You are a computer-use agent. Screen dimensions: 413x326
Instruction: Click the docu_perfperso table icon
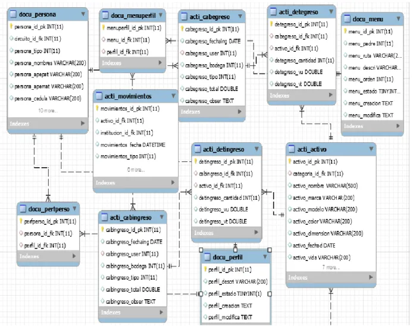23,209
